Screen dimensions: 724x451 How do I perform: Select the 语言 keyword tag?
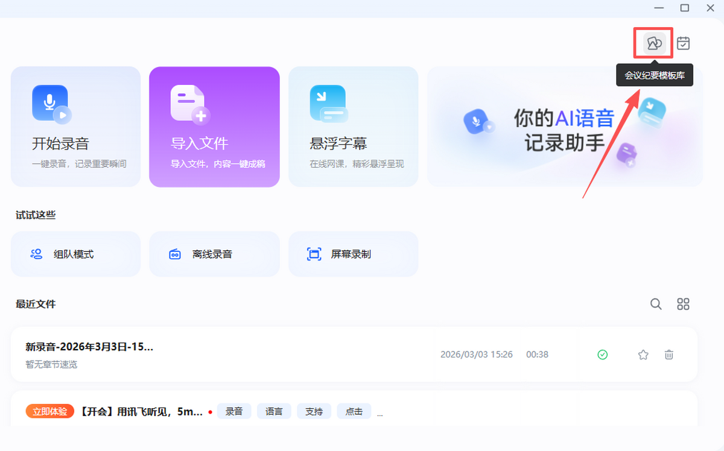(x=274, y=411)
